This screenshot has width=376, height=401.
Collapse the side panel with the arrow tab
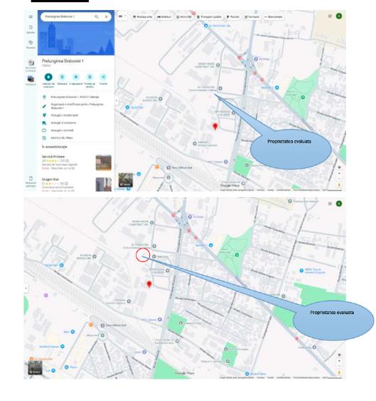[x=117, y=100]
